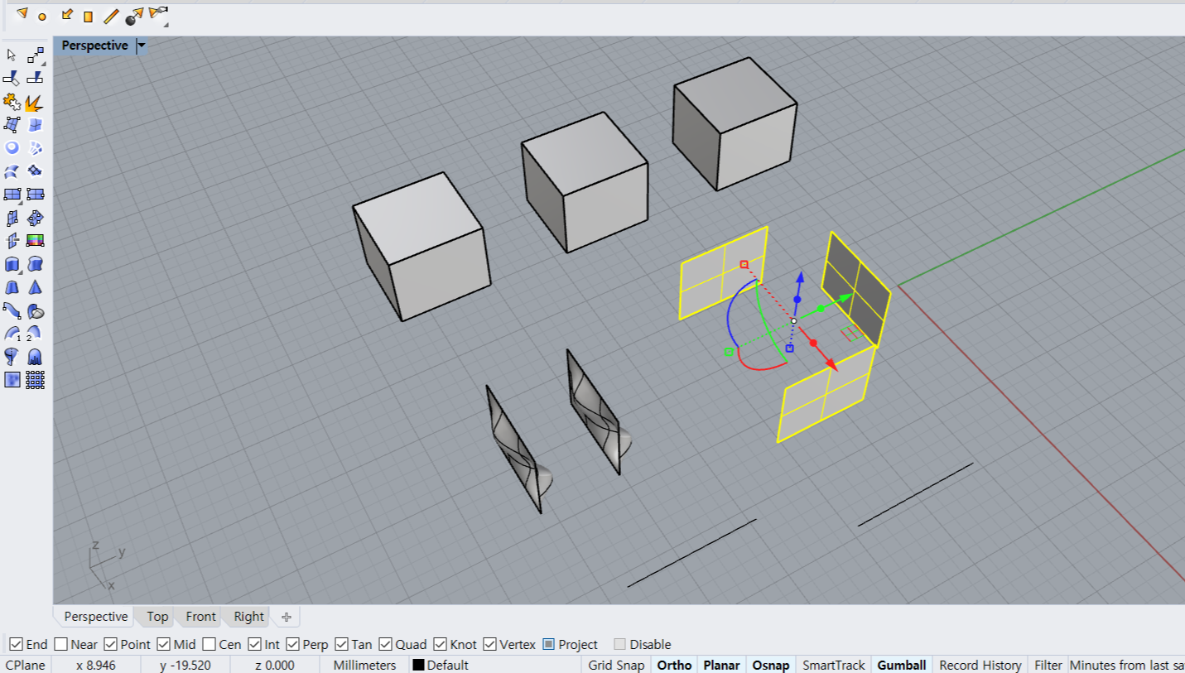Click the Perspective viewport title label
The width and height of the screenshot is (1185, 673).
click(94, 46)
